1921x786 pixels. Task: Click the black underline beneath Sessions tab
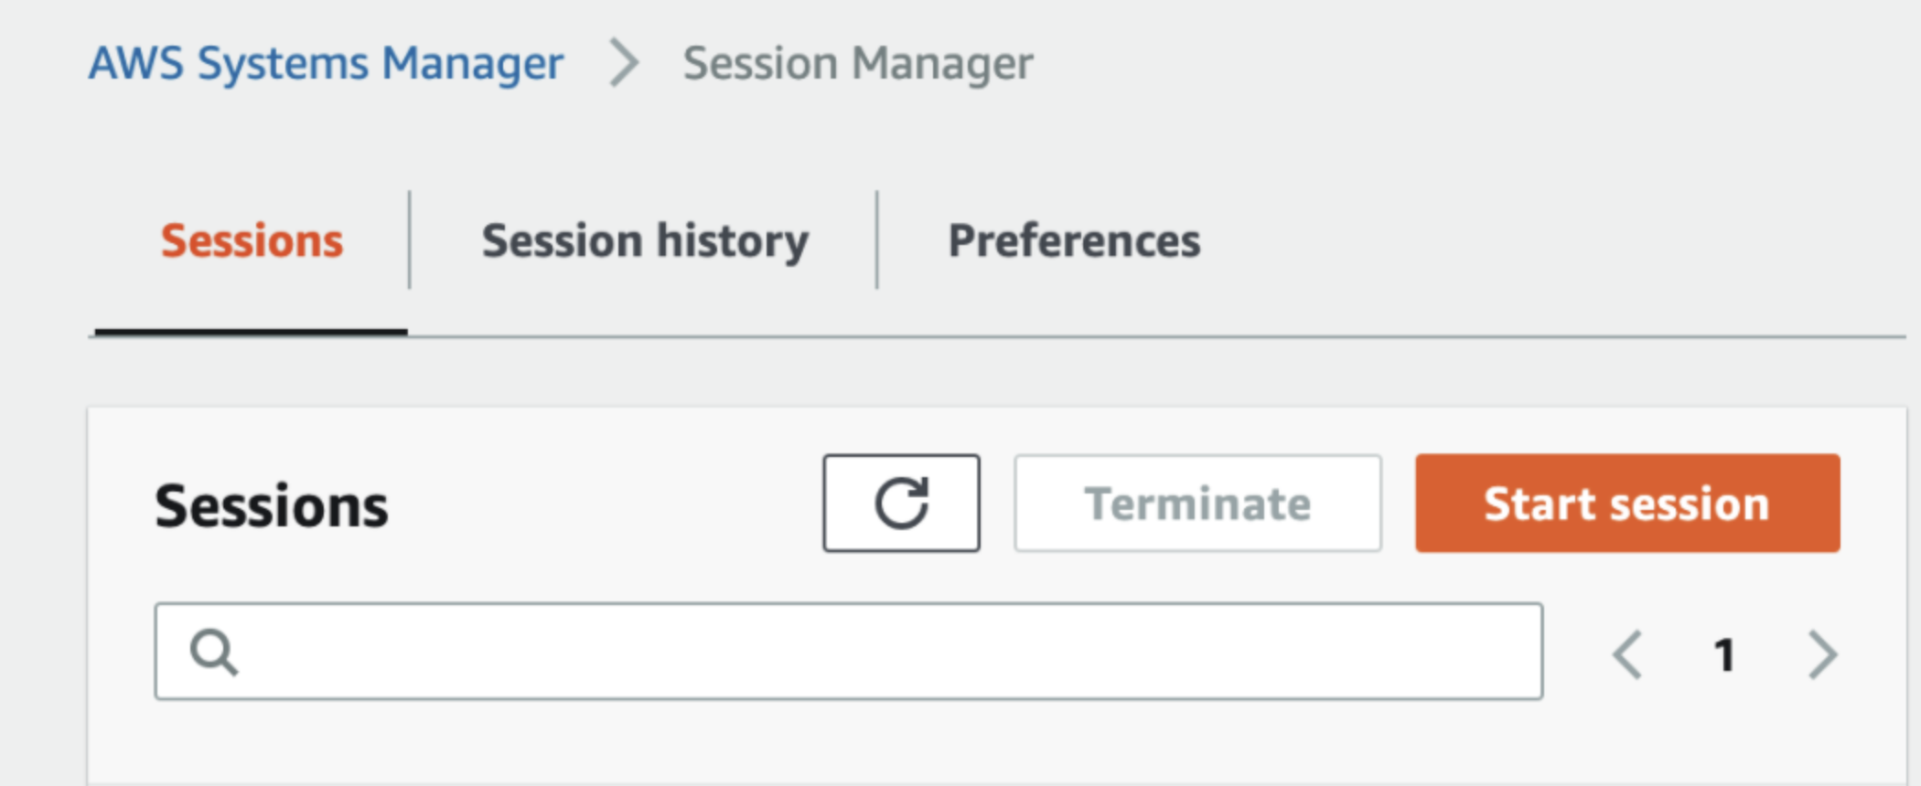[x=251, y=332]
